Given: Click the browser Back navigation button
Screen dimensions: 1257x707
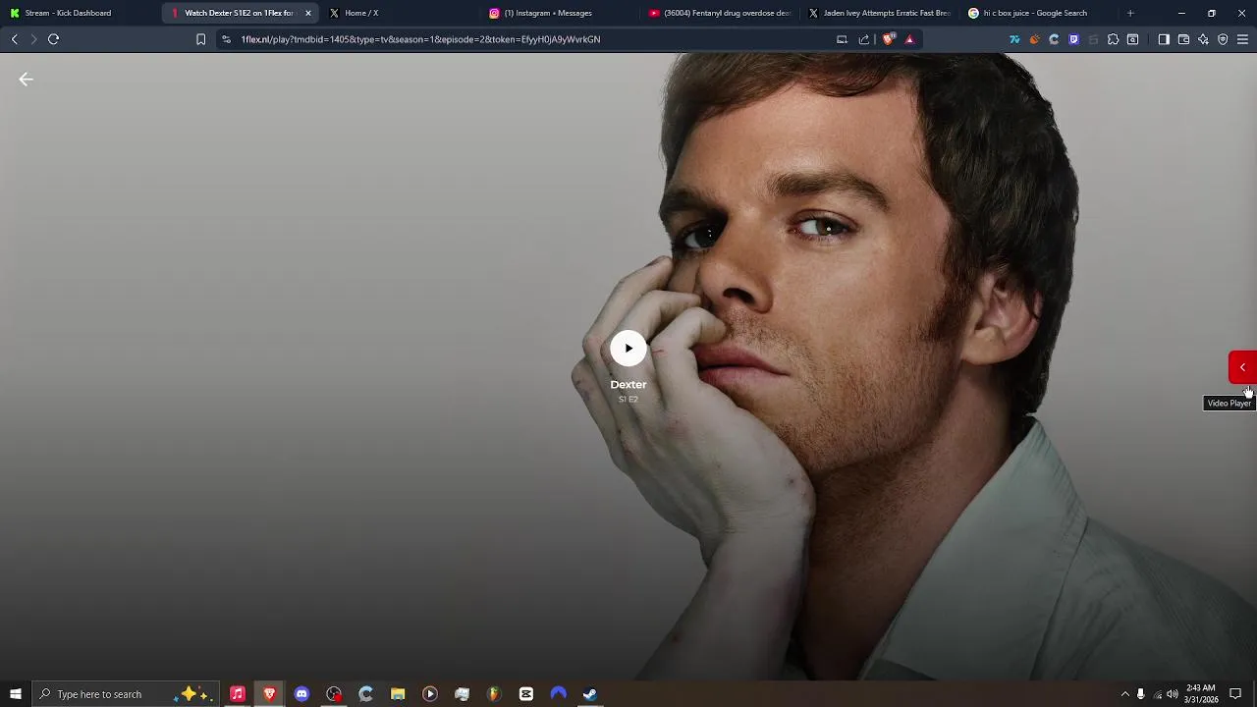Looking at the screenshot, I should pyautogui.click(x=15, y=39).
